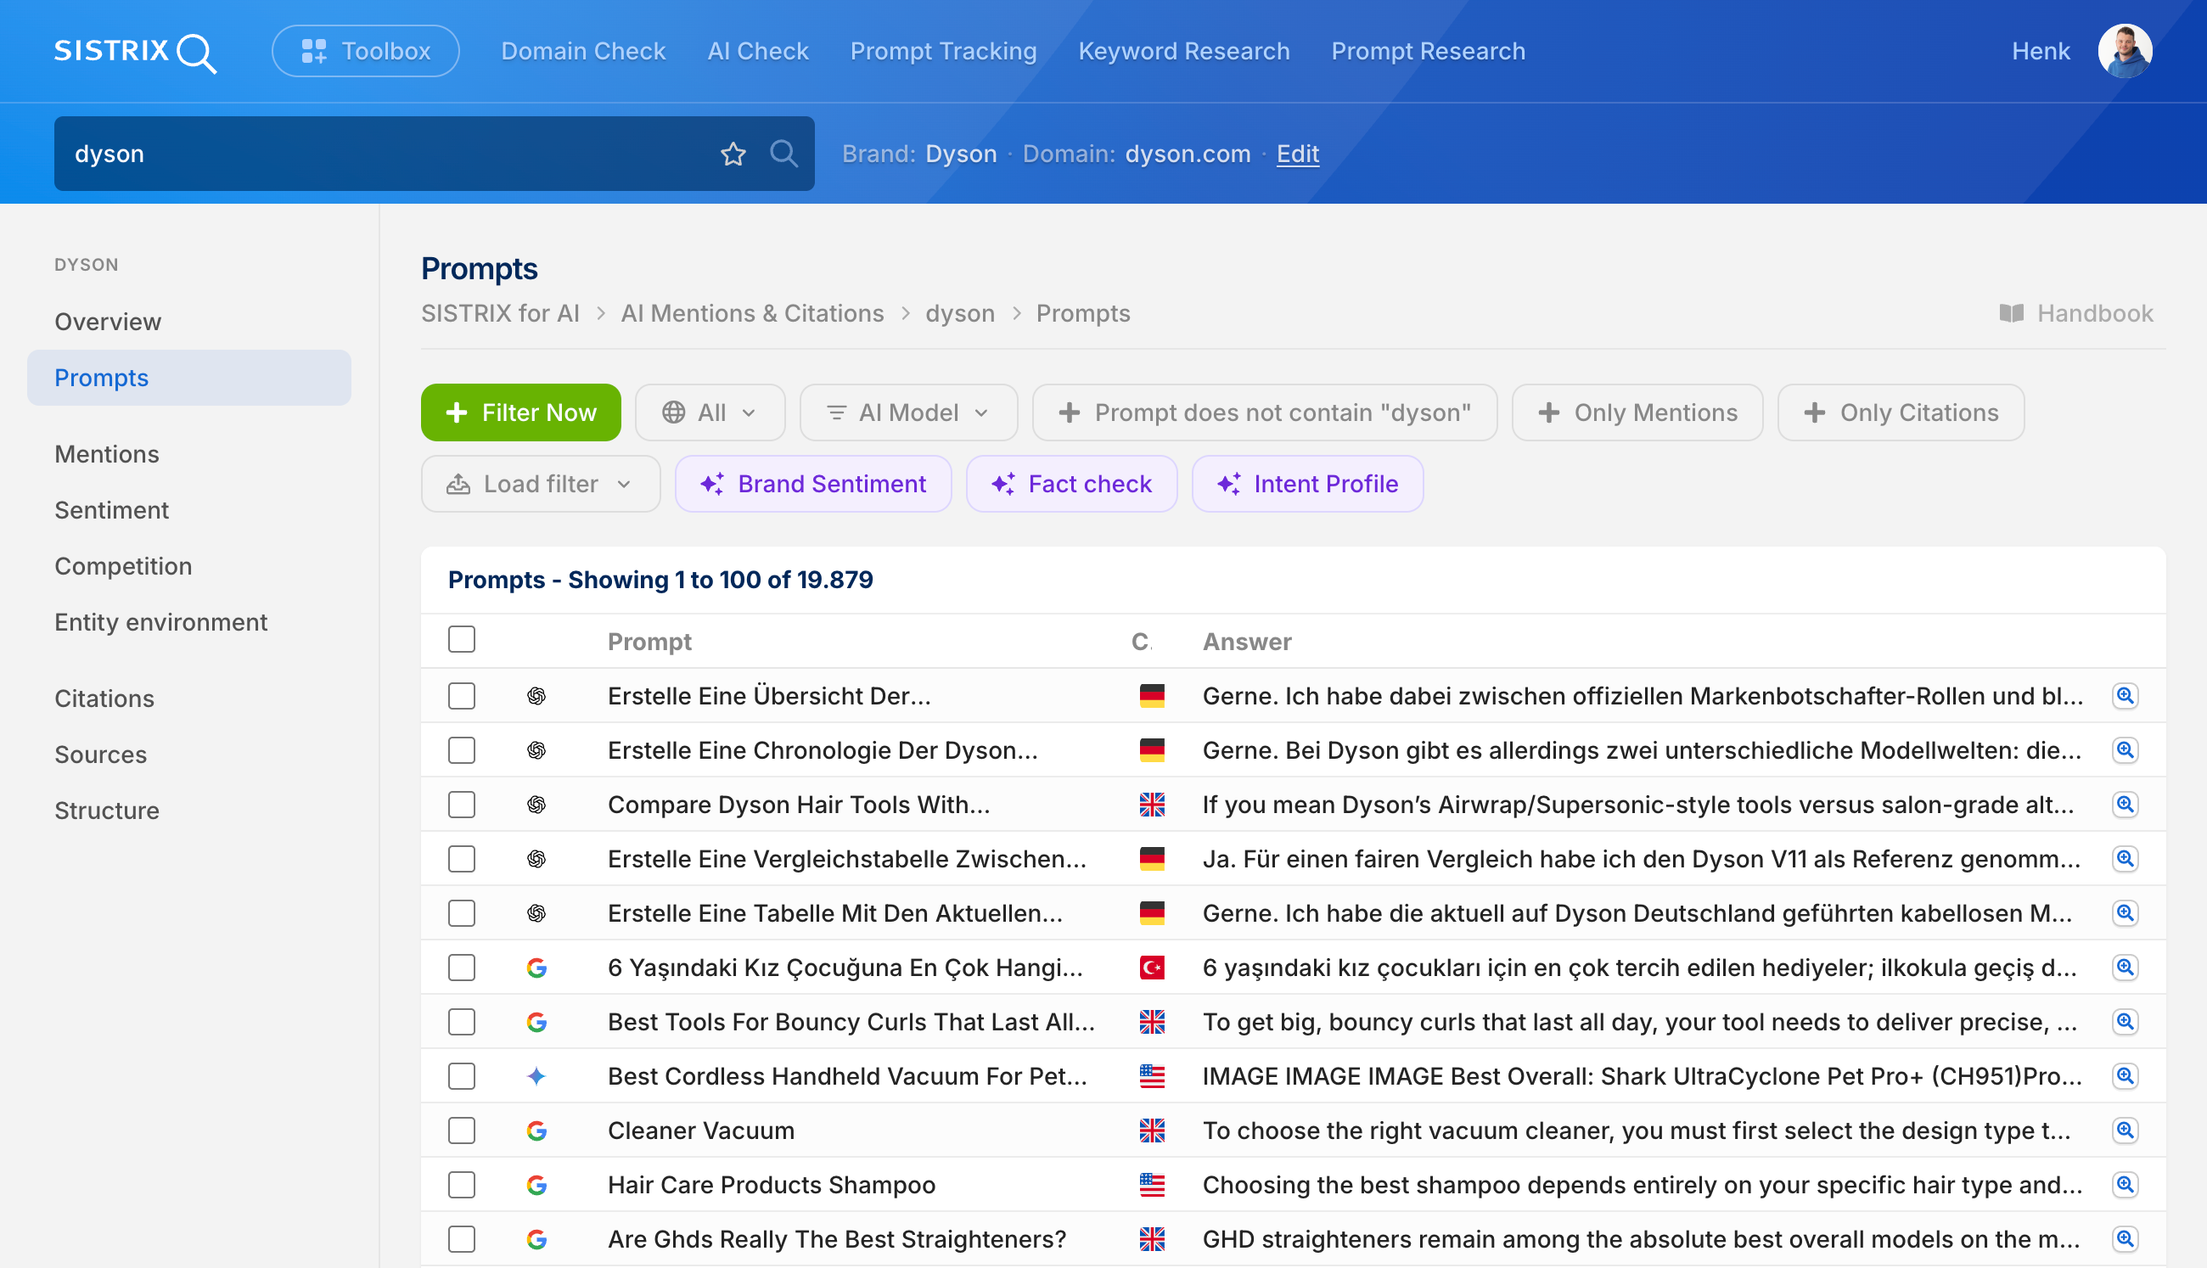Select Structure in the sidebar
Viewport: 2207px width, 1268px height.
click(189, 811)
